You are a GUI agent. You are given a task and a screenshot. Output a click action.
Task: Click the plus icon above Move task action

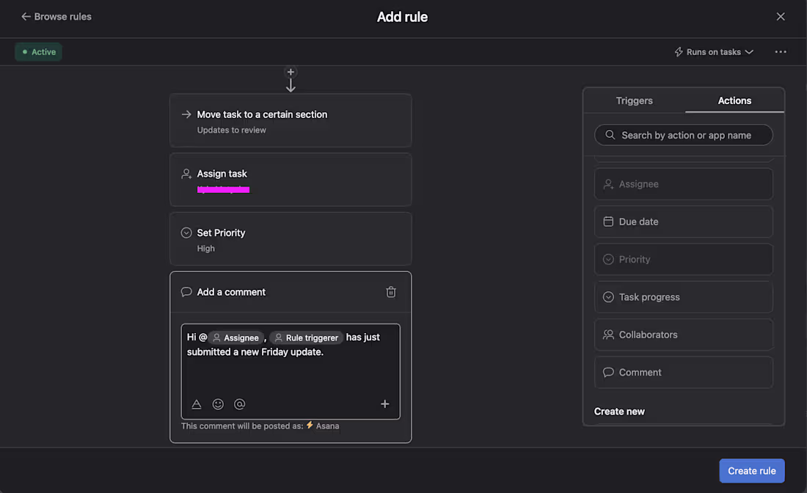tap(291, 73)
